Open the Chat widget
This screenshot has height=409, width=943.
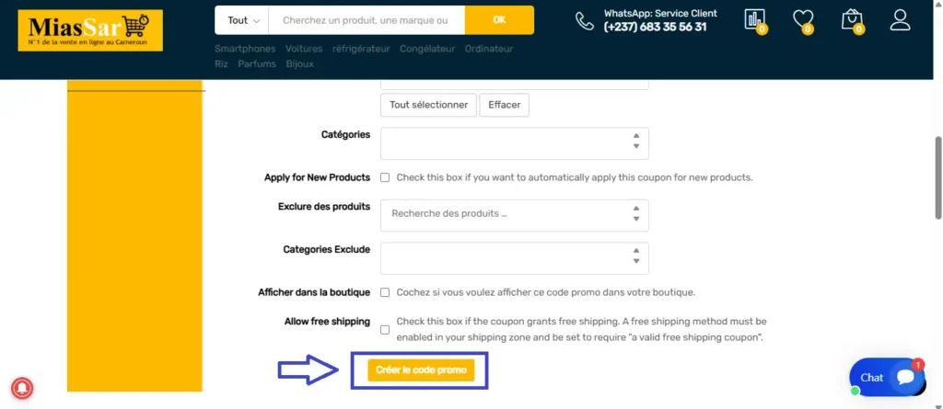click(887, 377)
